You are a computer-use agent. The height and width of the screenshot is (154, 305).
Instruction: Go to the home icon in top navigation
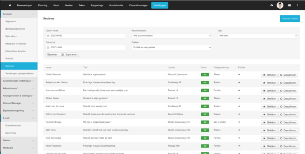point(10,5)
